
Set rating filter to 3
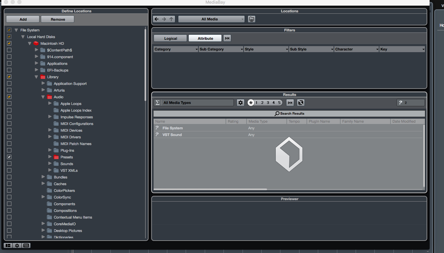tap(268, 103)
